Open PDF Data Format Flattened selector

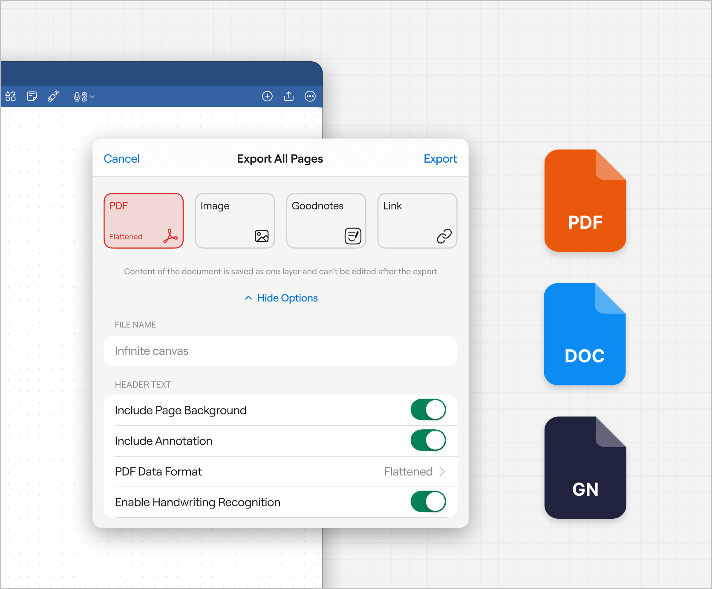[x=280, y=471]
